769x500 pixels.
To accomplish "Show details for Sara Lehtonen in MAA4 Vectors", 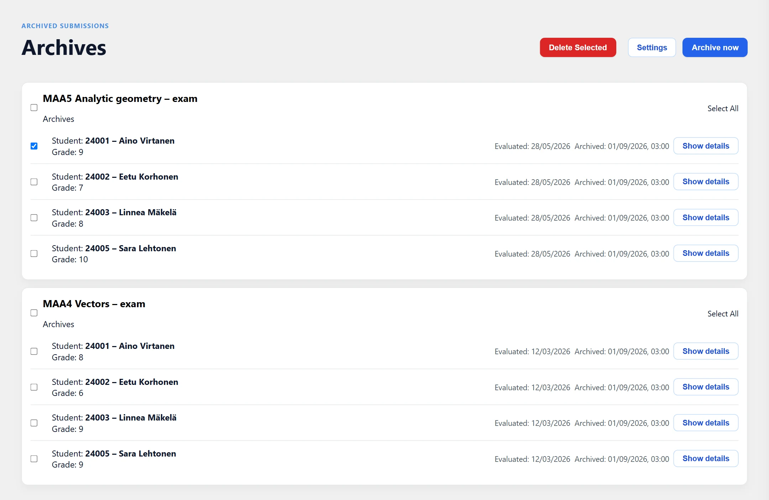I will [706, 459].
